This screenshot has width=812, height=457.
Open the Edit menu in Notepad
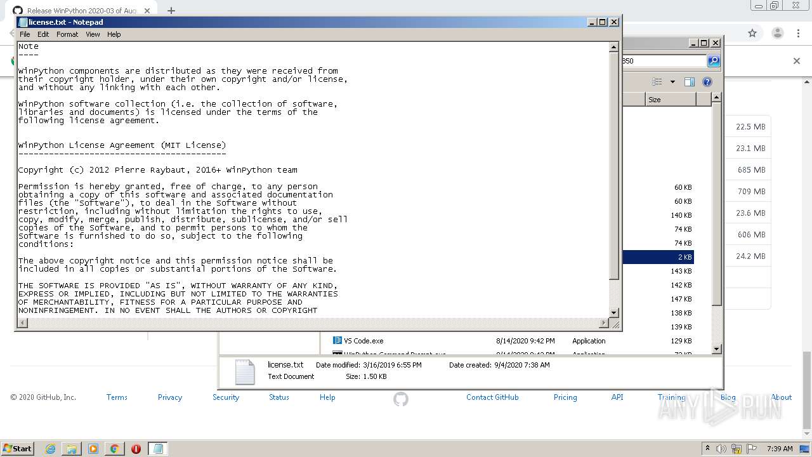(x=43, y=34)
